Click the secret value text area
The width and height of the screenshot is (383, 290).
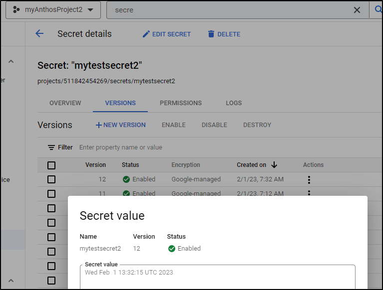[x=218, y=278]
